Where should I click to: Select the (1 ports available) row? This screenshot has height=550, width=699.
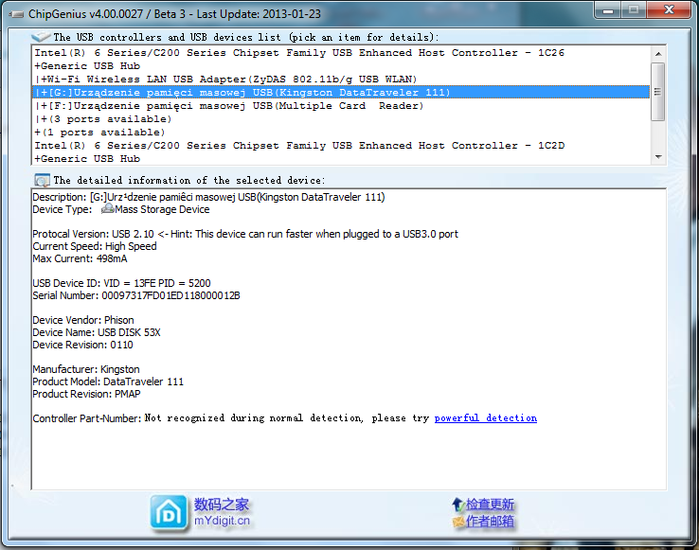point(341,133)
